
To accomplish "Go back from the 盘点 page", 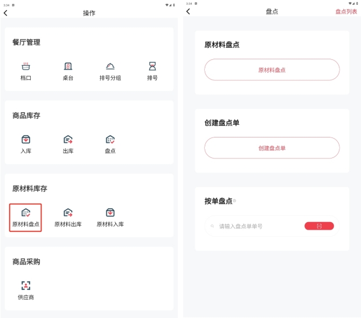I will [188, 11].
